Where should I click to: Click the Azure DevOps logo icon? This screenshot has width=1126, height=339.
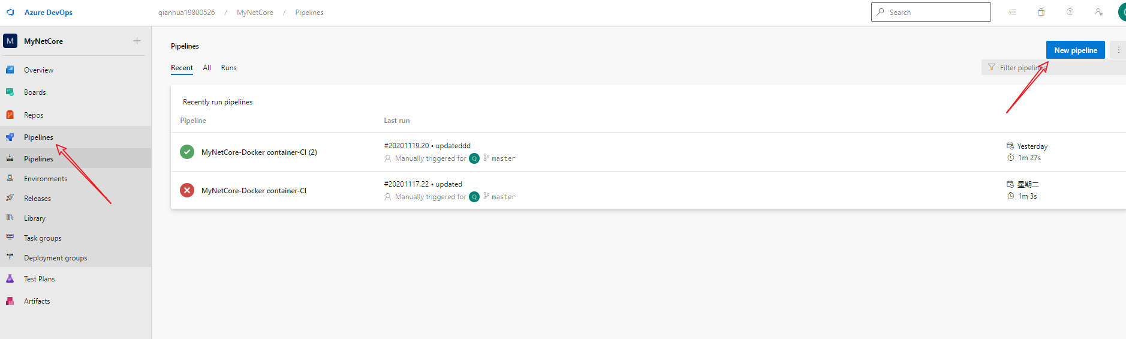10,12
